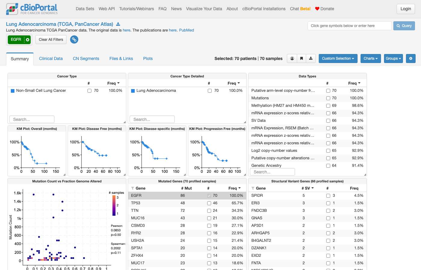Screen dimensions: 421x270
Task: Sort structural variants by # SV column
Action: pyautogui.click(x=308, y=188)
